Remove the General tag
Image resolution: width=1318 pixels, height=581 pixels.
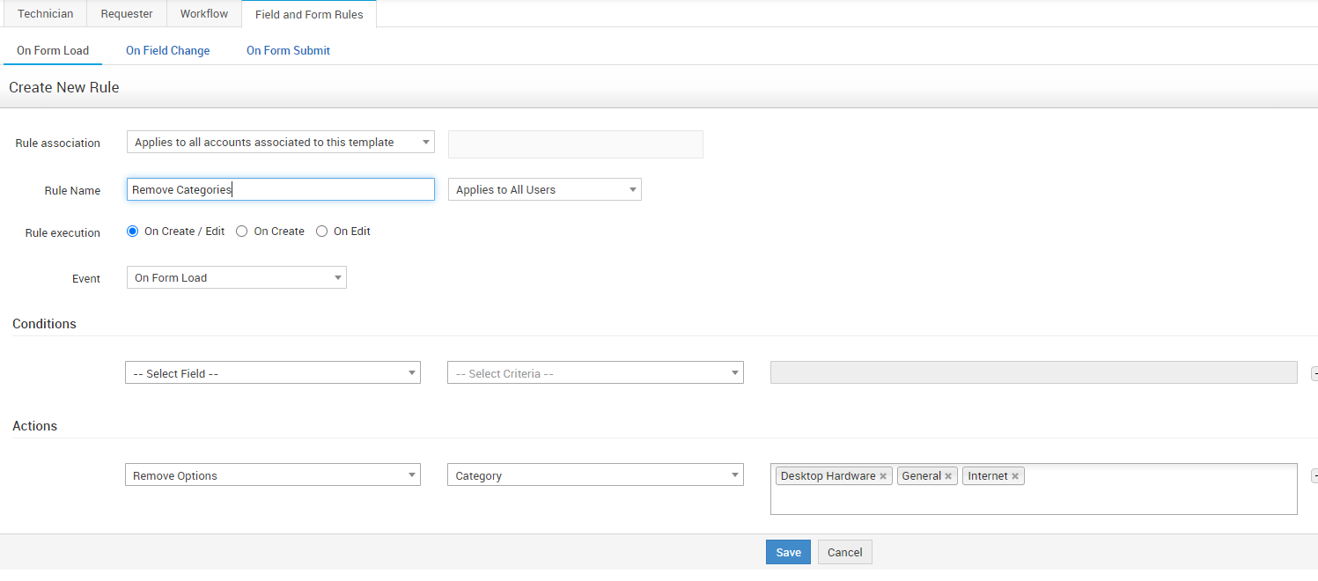(x=948, y=476)
